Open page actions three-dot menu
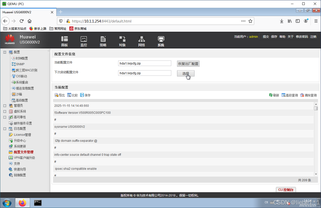Viewport: 321px width, 208px height. (243, 21)
